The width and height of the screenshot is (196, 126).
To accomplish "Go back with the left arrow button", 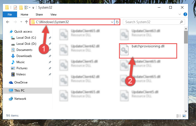I will point(8,22).
